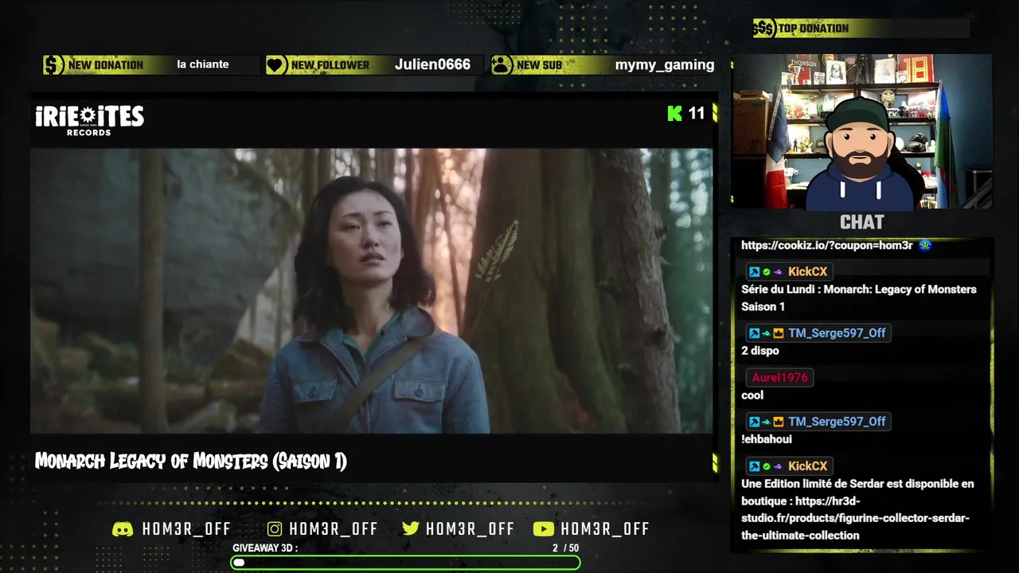Viewport: 1019px width, 573px height.
Task: Click the moderator badge of KickCX above 'Série du Lundi'
Action: point(754,272)
